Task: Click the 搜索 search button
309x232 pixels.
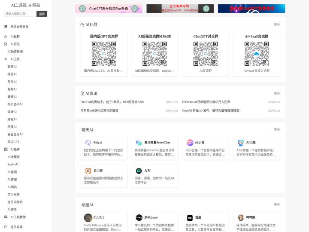Action: 42,14
